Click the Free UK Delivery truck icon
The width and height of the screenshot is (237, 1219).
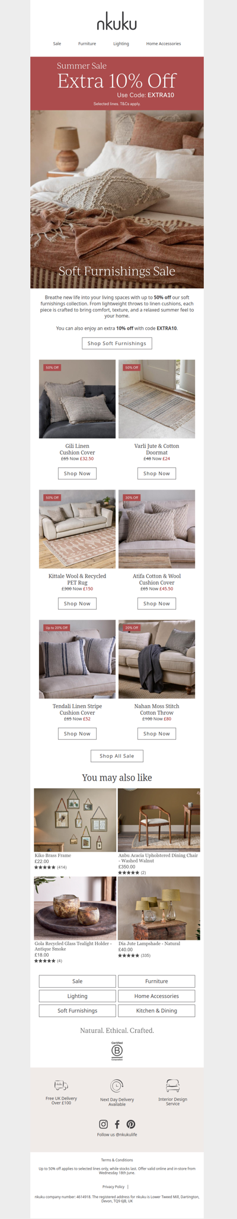pos(61,1085)
